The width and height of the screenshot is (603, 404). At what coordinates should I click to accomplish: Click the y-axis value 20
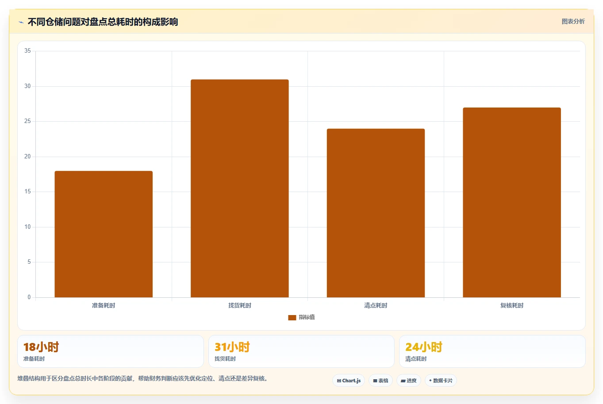tap(27, 157)
